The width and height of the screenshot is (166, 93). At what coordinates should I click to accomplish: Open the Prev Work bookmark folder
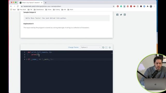(22, 10)
